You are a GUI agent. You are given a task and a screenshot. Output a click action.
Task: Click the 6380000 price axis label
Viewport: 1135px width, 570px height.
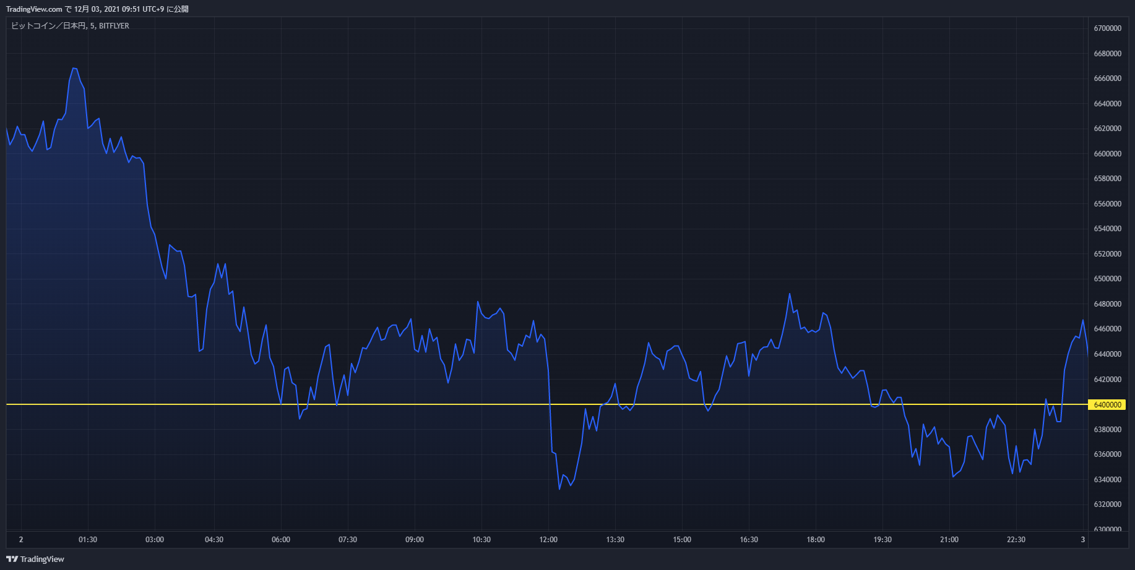point(1108,430)
